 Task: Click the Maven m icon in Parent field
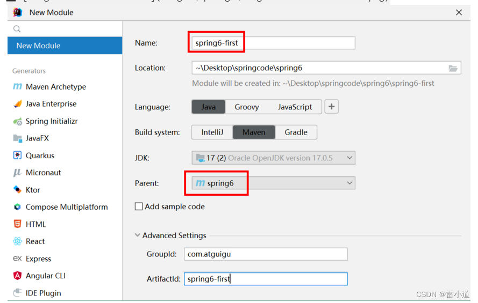pyautogui.click(x=200, y=183)
